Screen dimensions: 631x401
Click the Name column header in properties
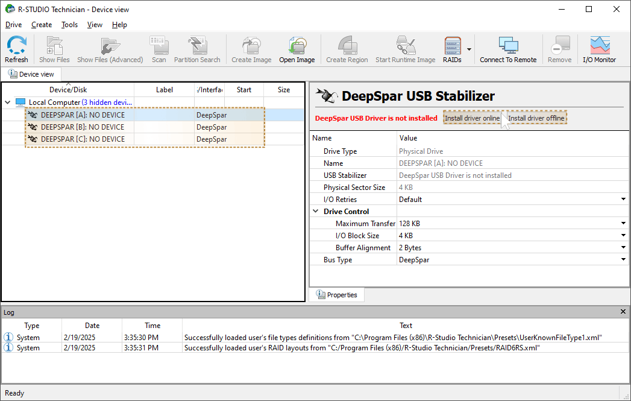(322, 137)
